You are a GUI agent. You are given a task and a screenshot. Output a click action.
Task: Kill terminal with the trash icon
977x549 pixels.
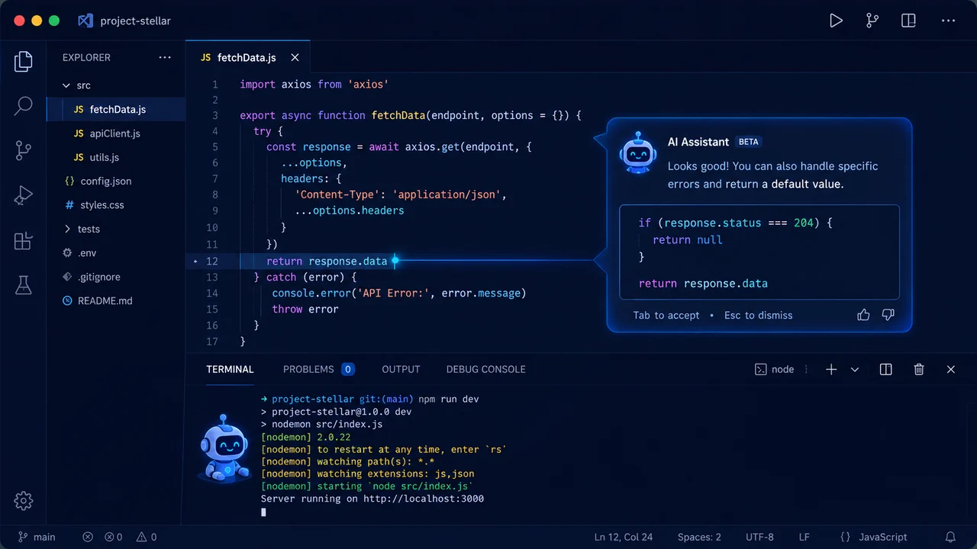[x=919, y=369]
